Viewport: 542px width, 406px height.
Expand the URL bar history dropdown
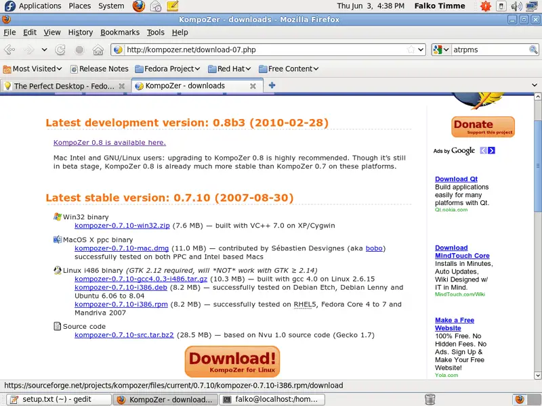(x=421, y=49)
